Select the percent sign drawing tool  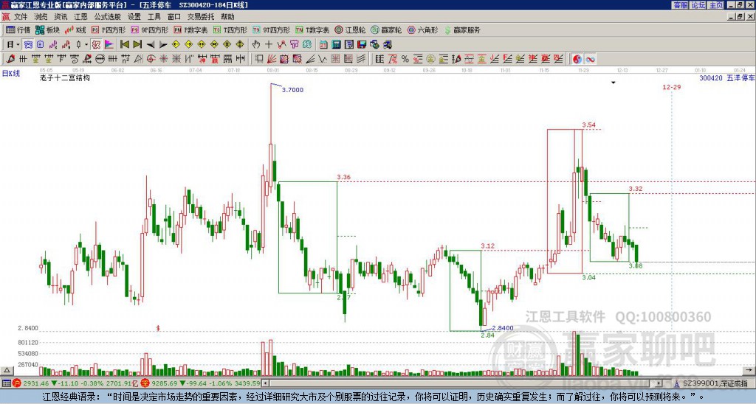point(405,59)
